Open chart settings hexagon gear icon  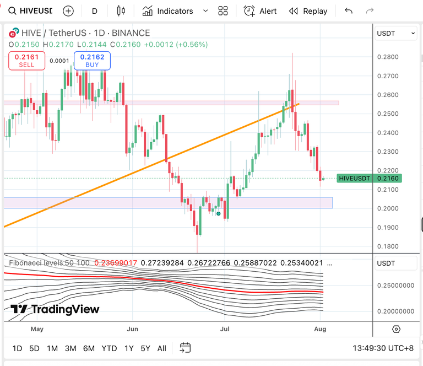click(396, 329)
